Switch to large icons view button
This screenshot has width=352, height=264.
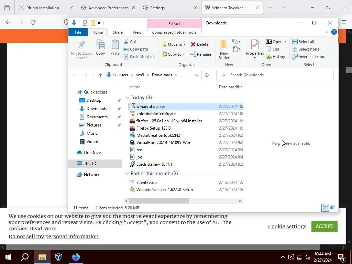(333, 208)
